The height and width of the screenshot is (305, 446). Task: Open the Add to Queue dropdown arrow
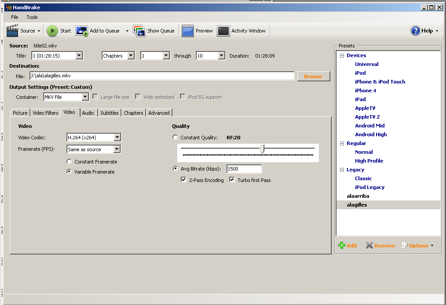pos(127,31)
